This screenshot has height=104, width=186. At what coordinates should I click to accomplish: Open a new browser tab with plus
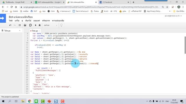tap(133, 2)
